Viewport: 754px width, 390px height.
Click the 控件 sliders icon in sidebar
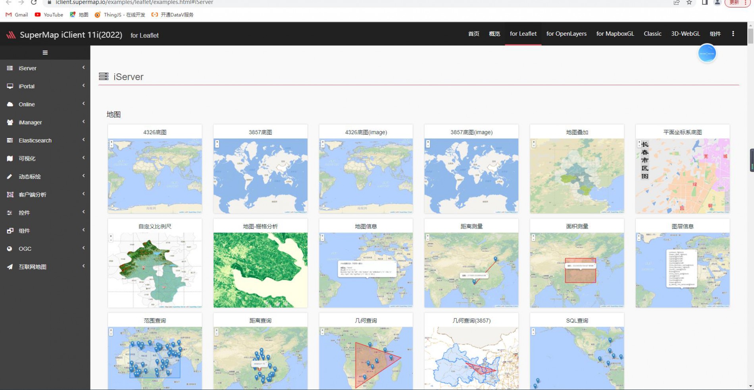point(10,213)
